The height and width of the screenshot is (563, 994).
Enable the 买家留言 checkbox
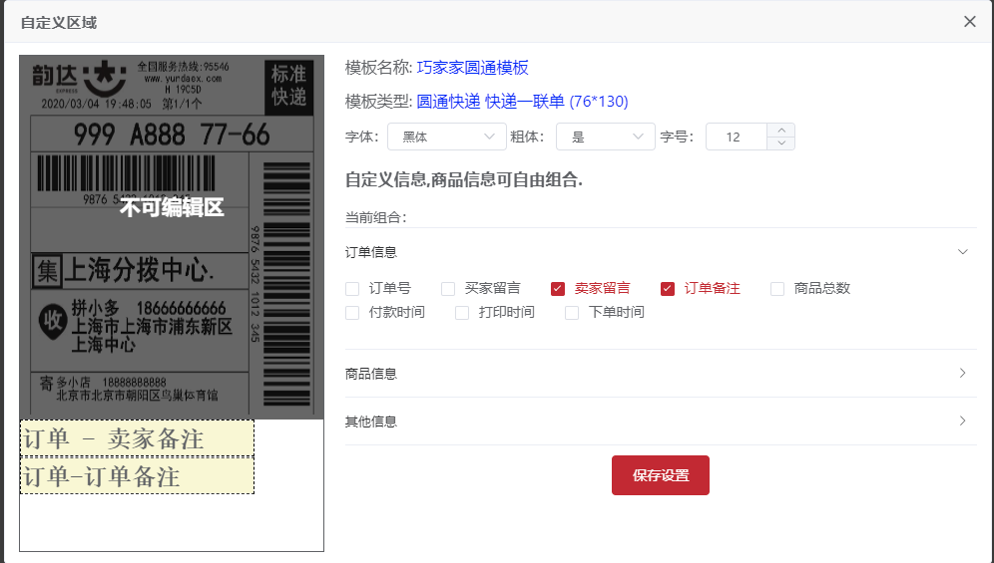click(448, 289)
